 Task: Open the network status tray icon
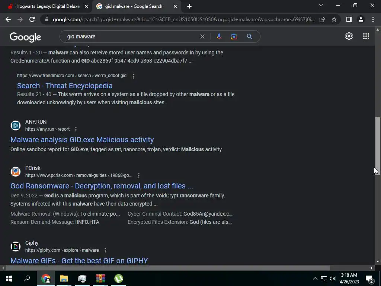(x=324, y=279)
